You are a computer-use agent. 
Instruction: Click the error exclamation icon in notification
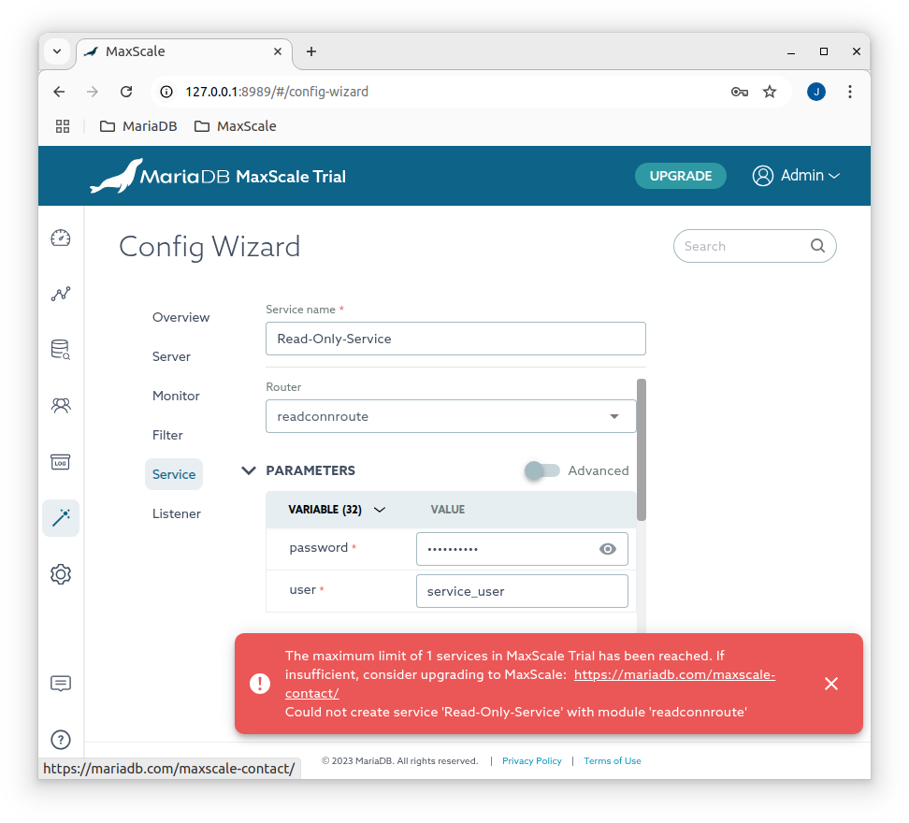tap(260, 684)
